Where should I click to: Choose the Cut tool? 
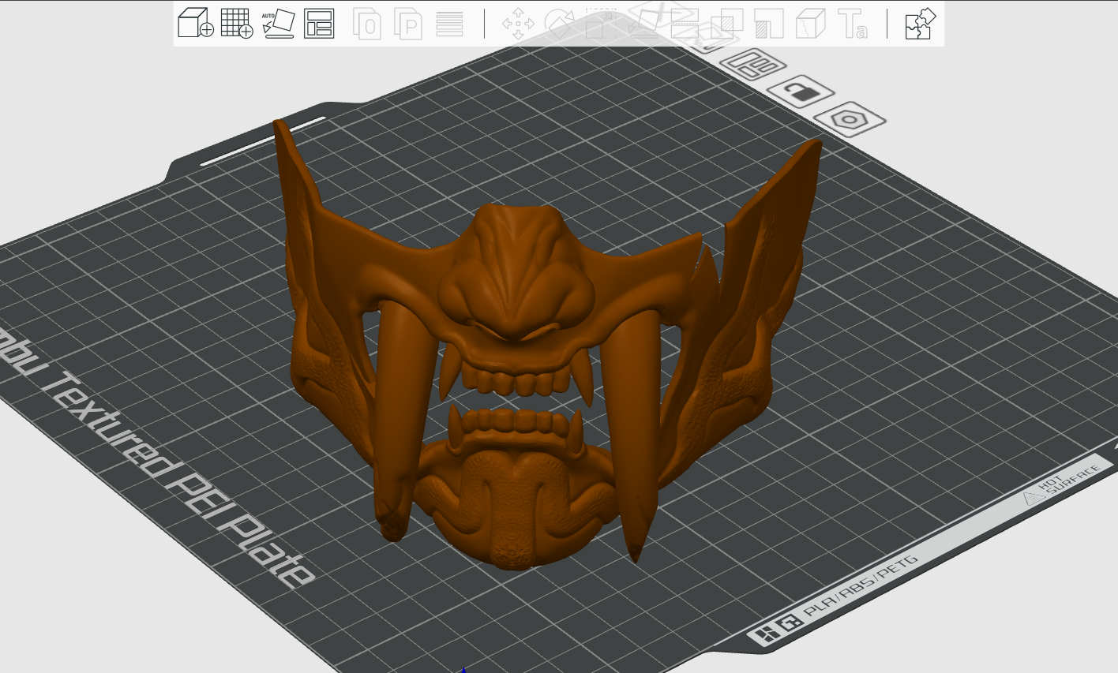[x=685, y=24]
